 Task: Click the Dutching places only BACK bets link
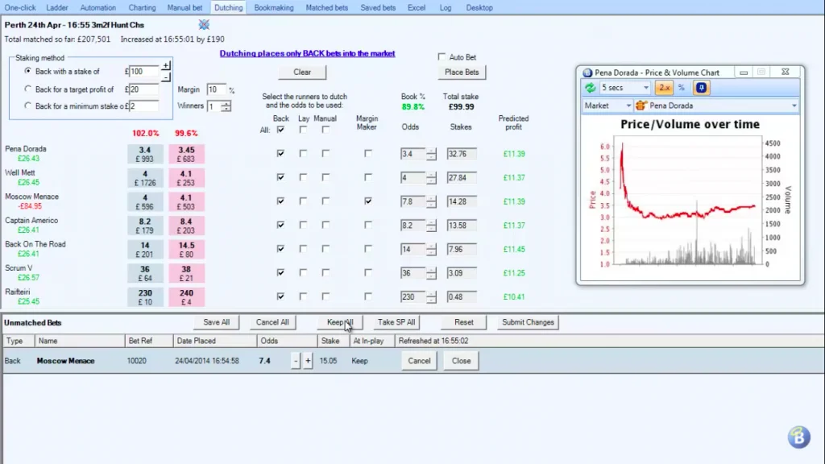pyautogui.click(x=307, y=53)
